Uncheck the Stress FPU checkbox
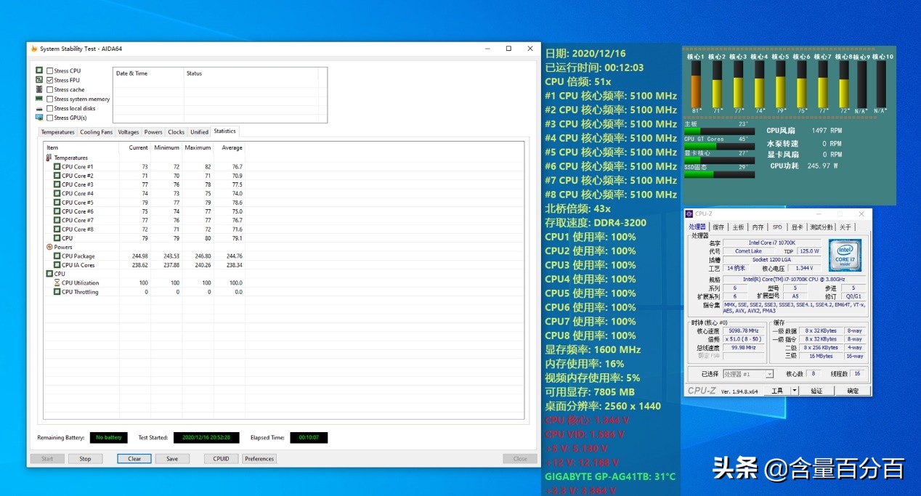The image size is (921, 496). coord(49,81)
